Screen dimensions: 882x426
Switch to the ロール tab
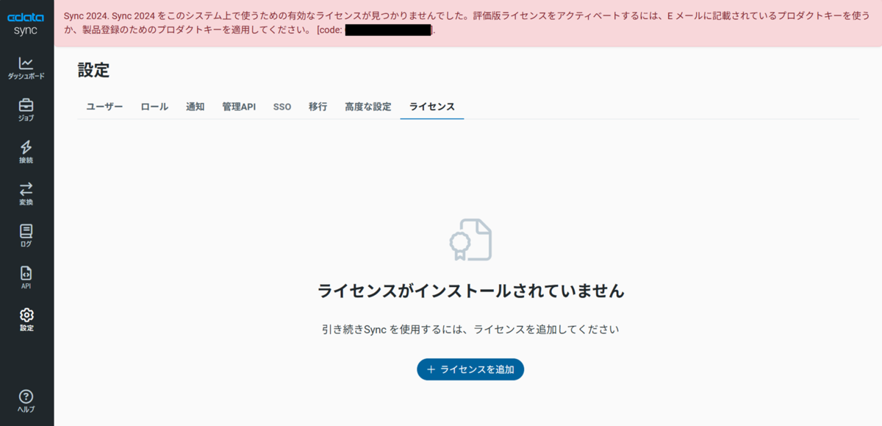pos(154,107)
